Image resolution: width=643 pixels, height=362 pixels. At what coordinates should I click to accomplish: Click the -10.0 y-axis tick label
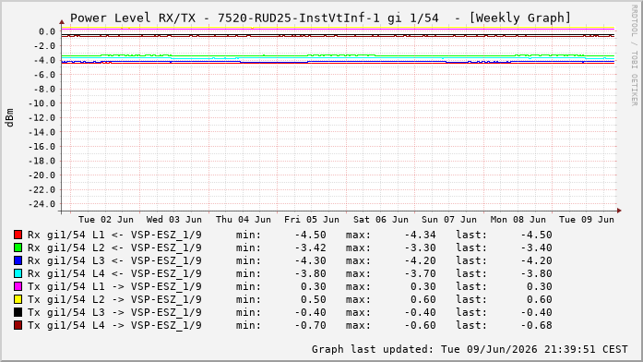pyautogui.click(x=42, y=103)
